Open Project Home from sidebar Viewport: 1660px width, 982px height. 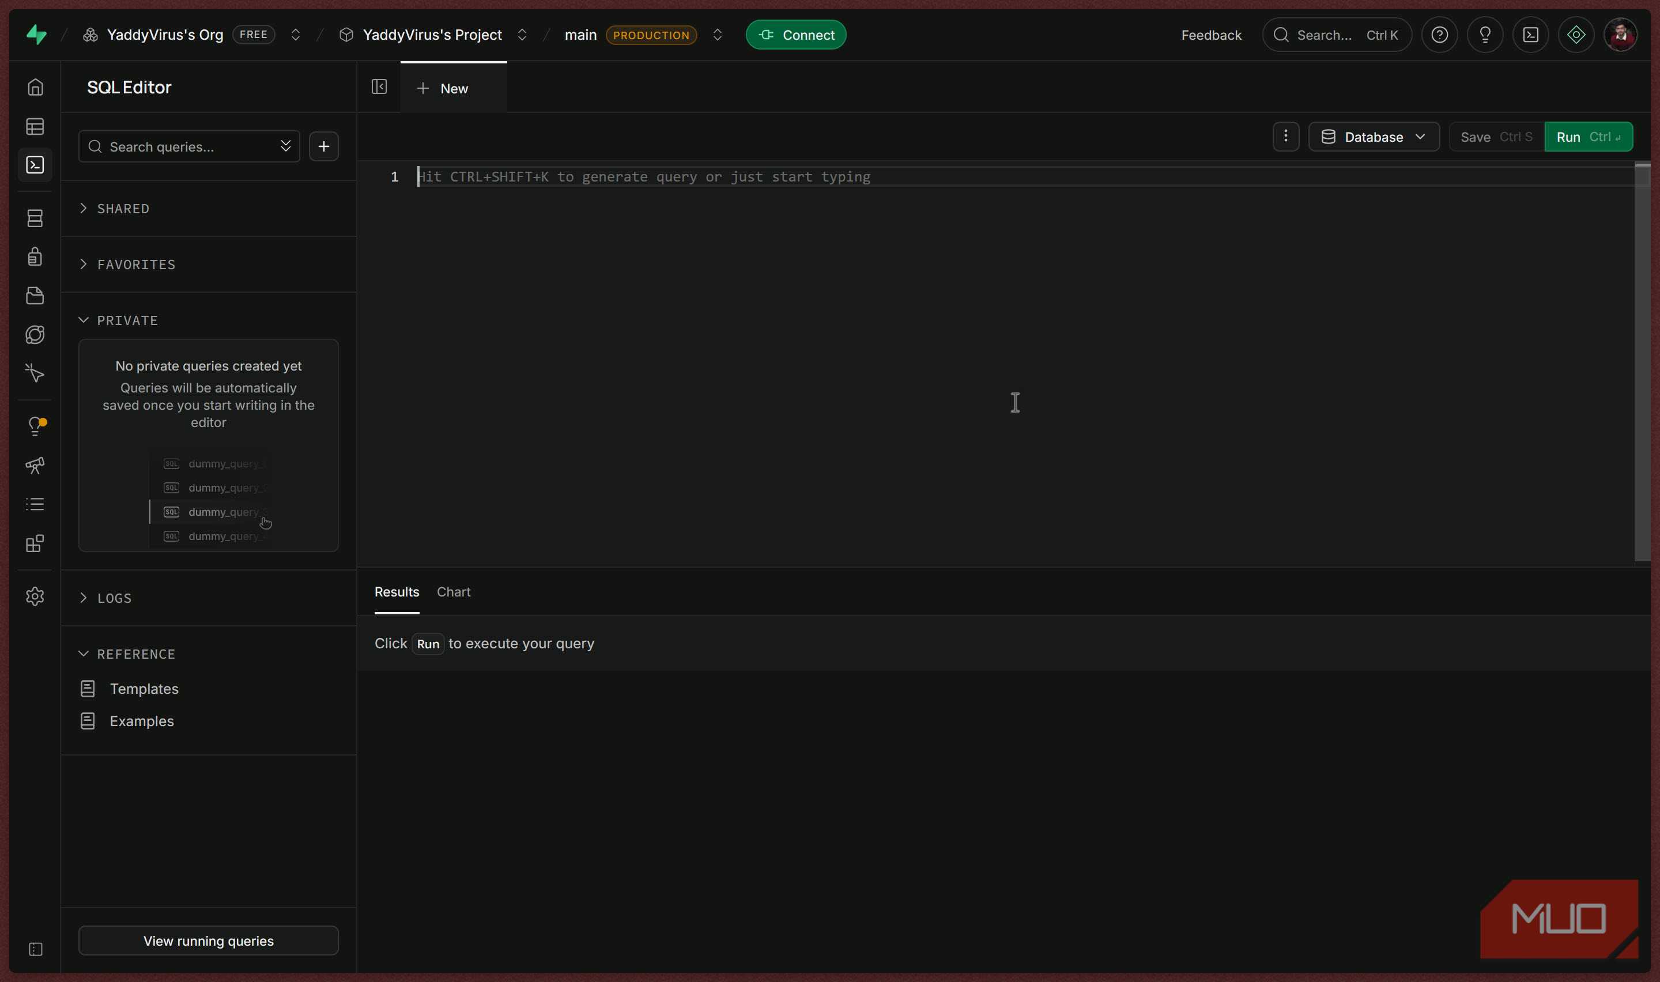point(35,88)
